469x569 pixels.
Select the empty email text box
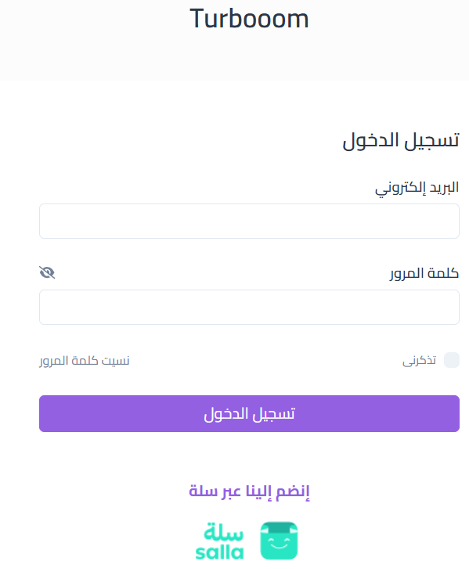(250, 221)
